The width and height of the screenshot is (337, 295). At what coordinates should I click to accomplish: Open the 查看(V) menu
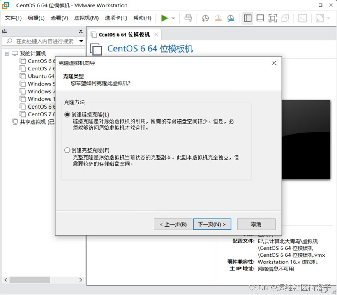pos(59,18)
